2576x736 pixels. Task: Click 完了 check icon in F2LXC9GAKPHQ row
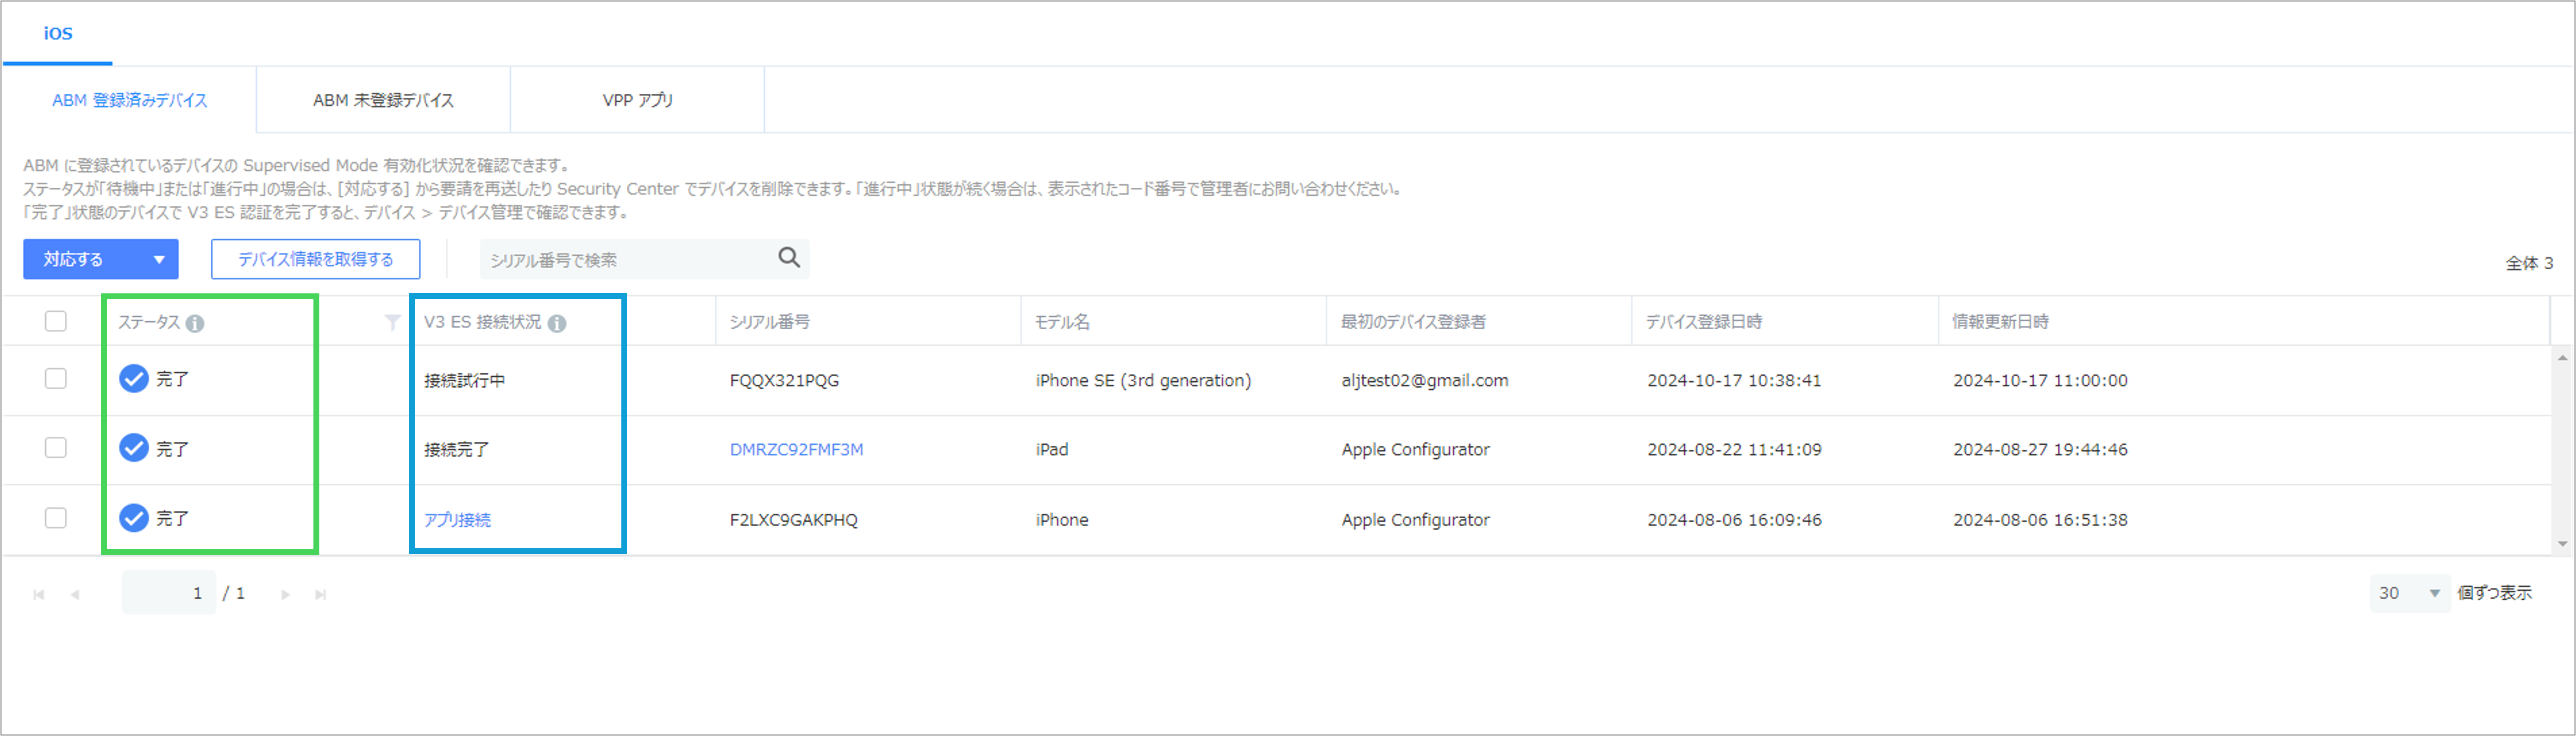[x=134, y=518]
